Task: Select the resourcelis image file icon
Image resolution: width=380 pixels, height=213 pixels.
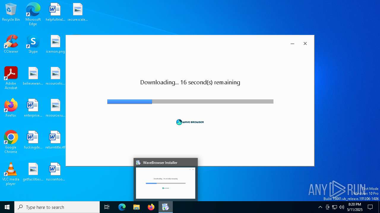Action: (x=55, y=76)
